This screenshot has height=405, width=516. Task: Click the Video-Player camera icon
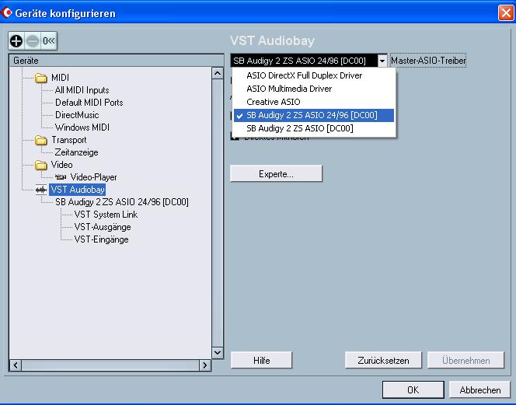60,177
